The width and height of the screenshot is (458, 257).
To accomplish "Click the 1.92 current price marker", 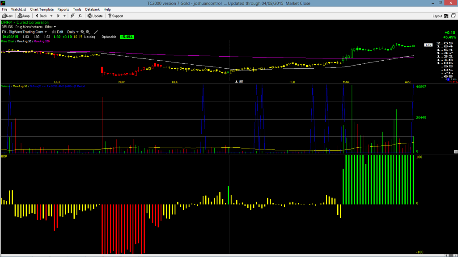I will 428,45.
